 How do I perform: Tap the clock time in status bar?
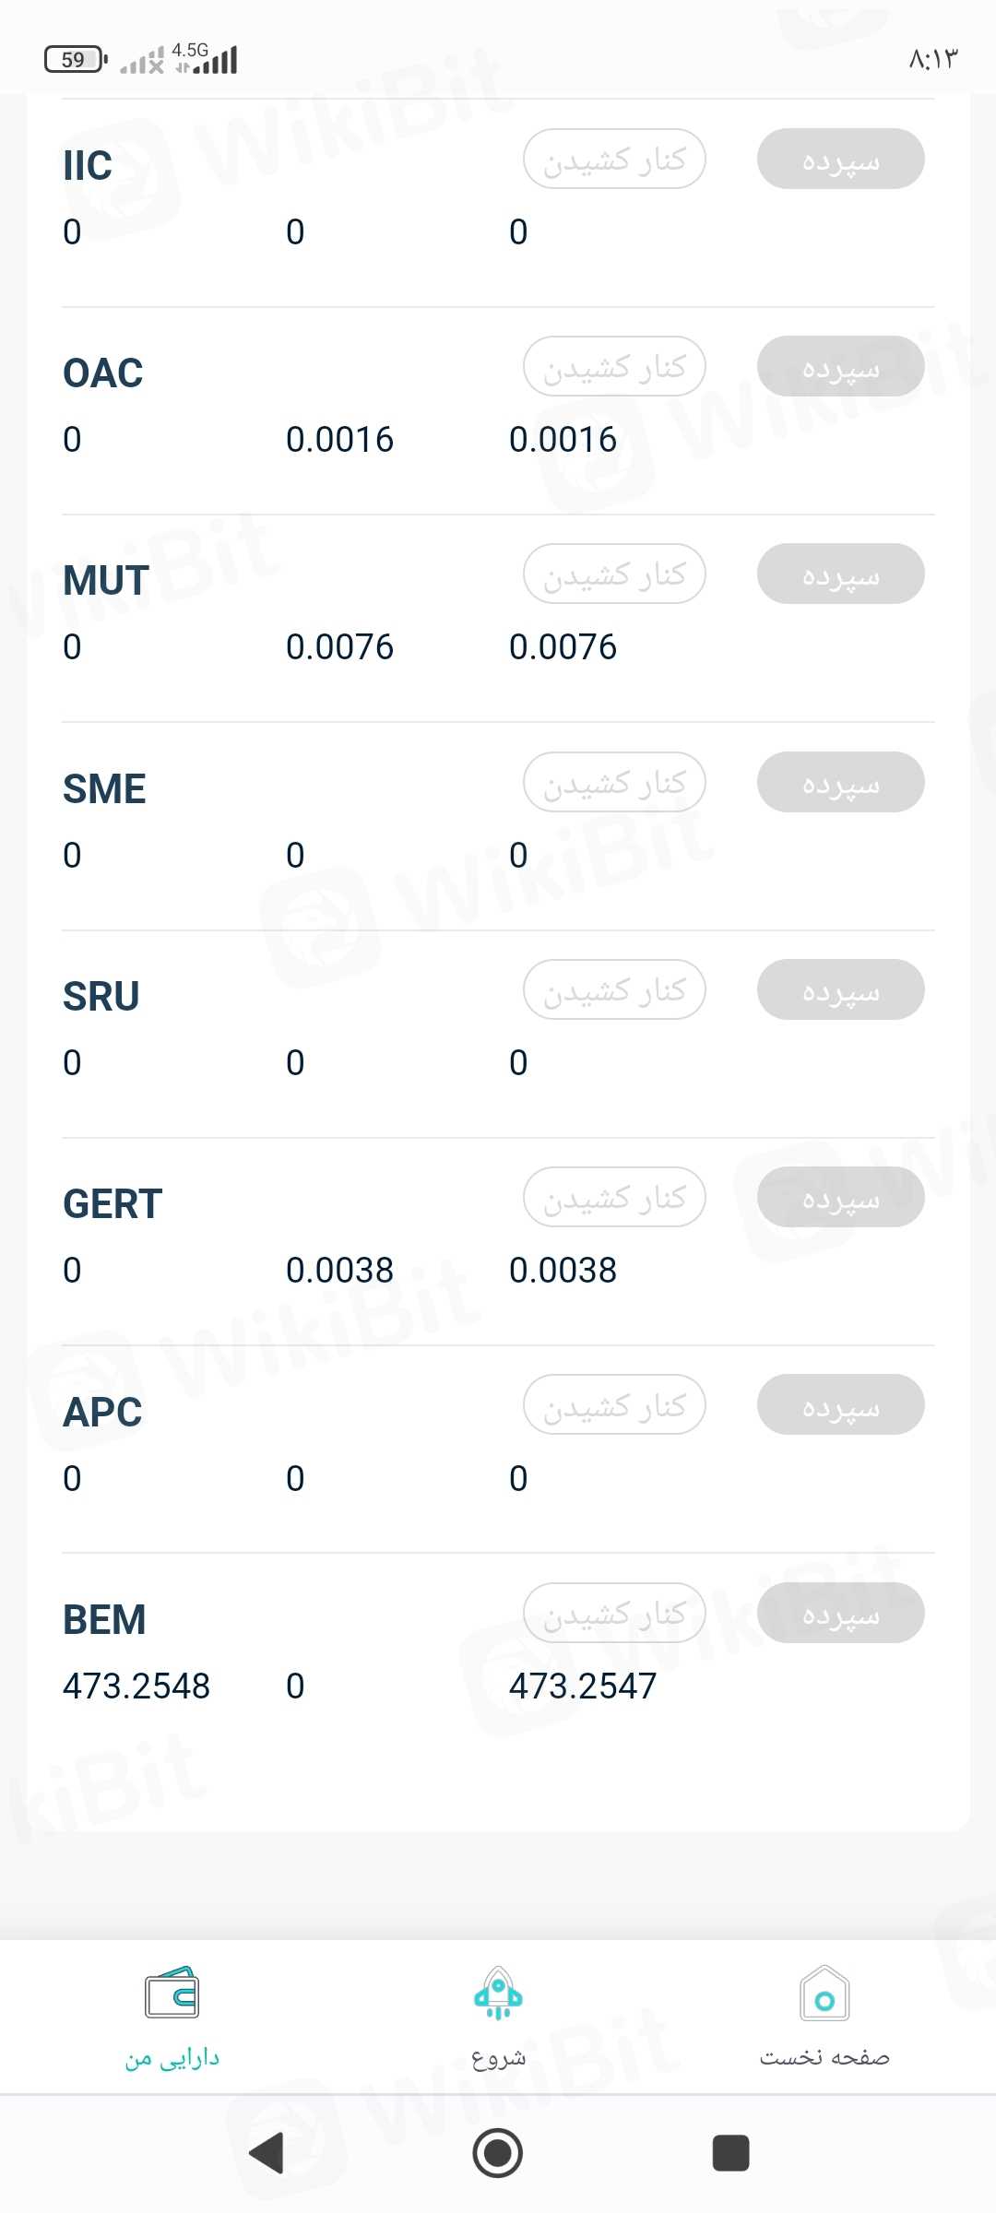(x=932, y=60)
